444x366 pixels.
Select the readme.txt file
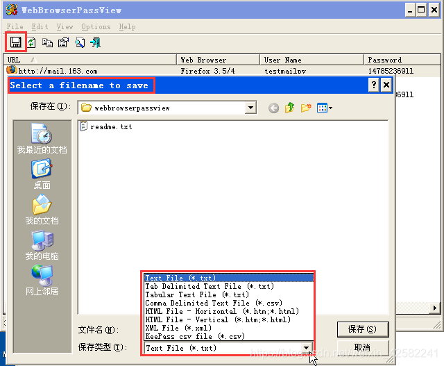(x=106, y=126)
